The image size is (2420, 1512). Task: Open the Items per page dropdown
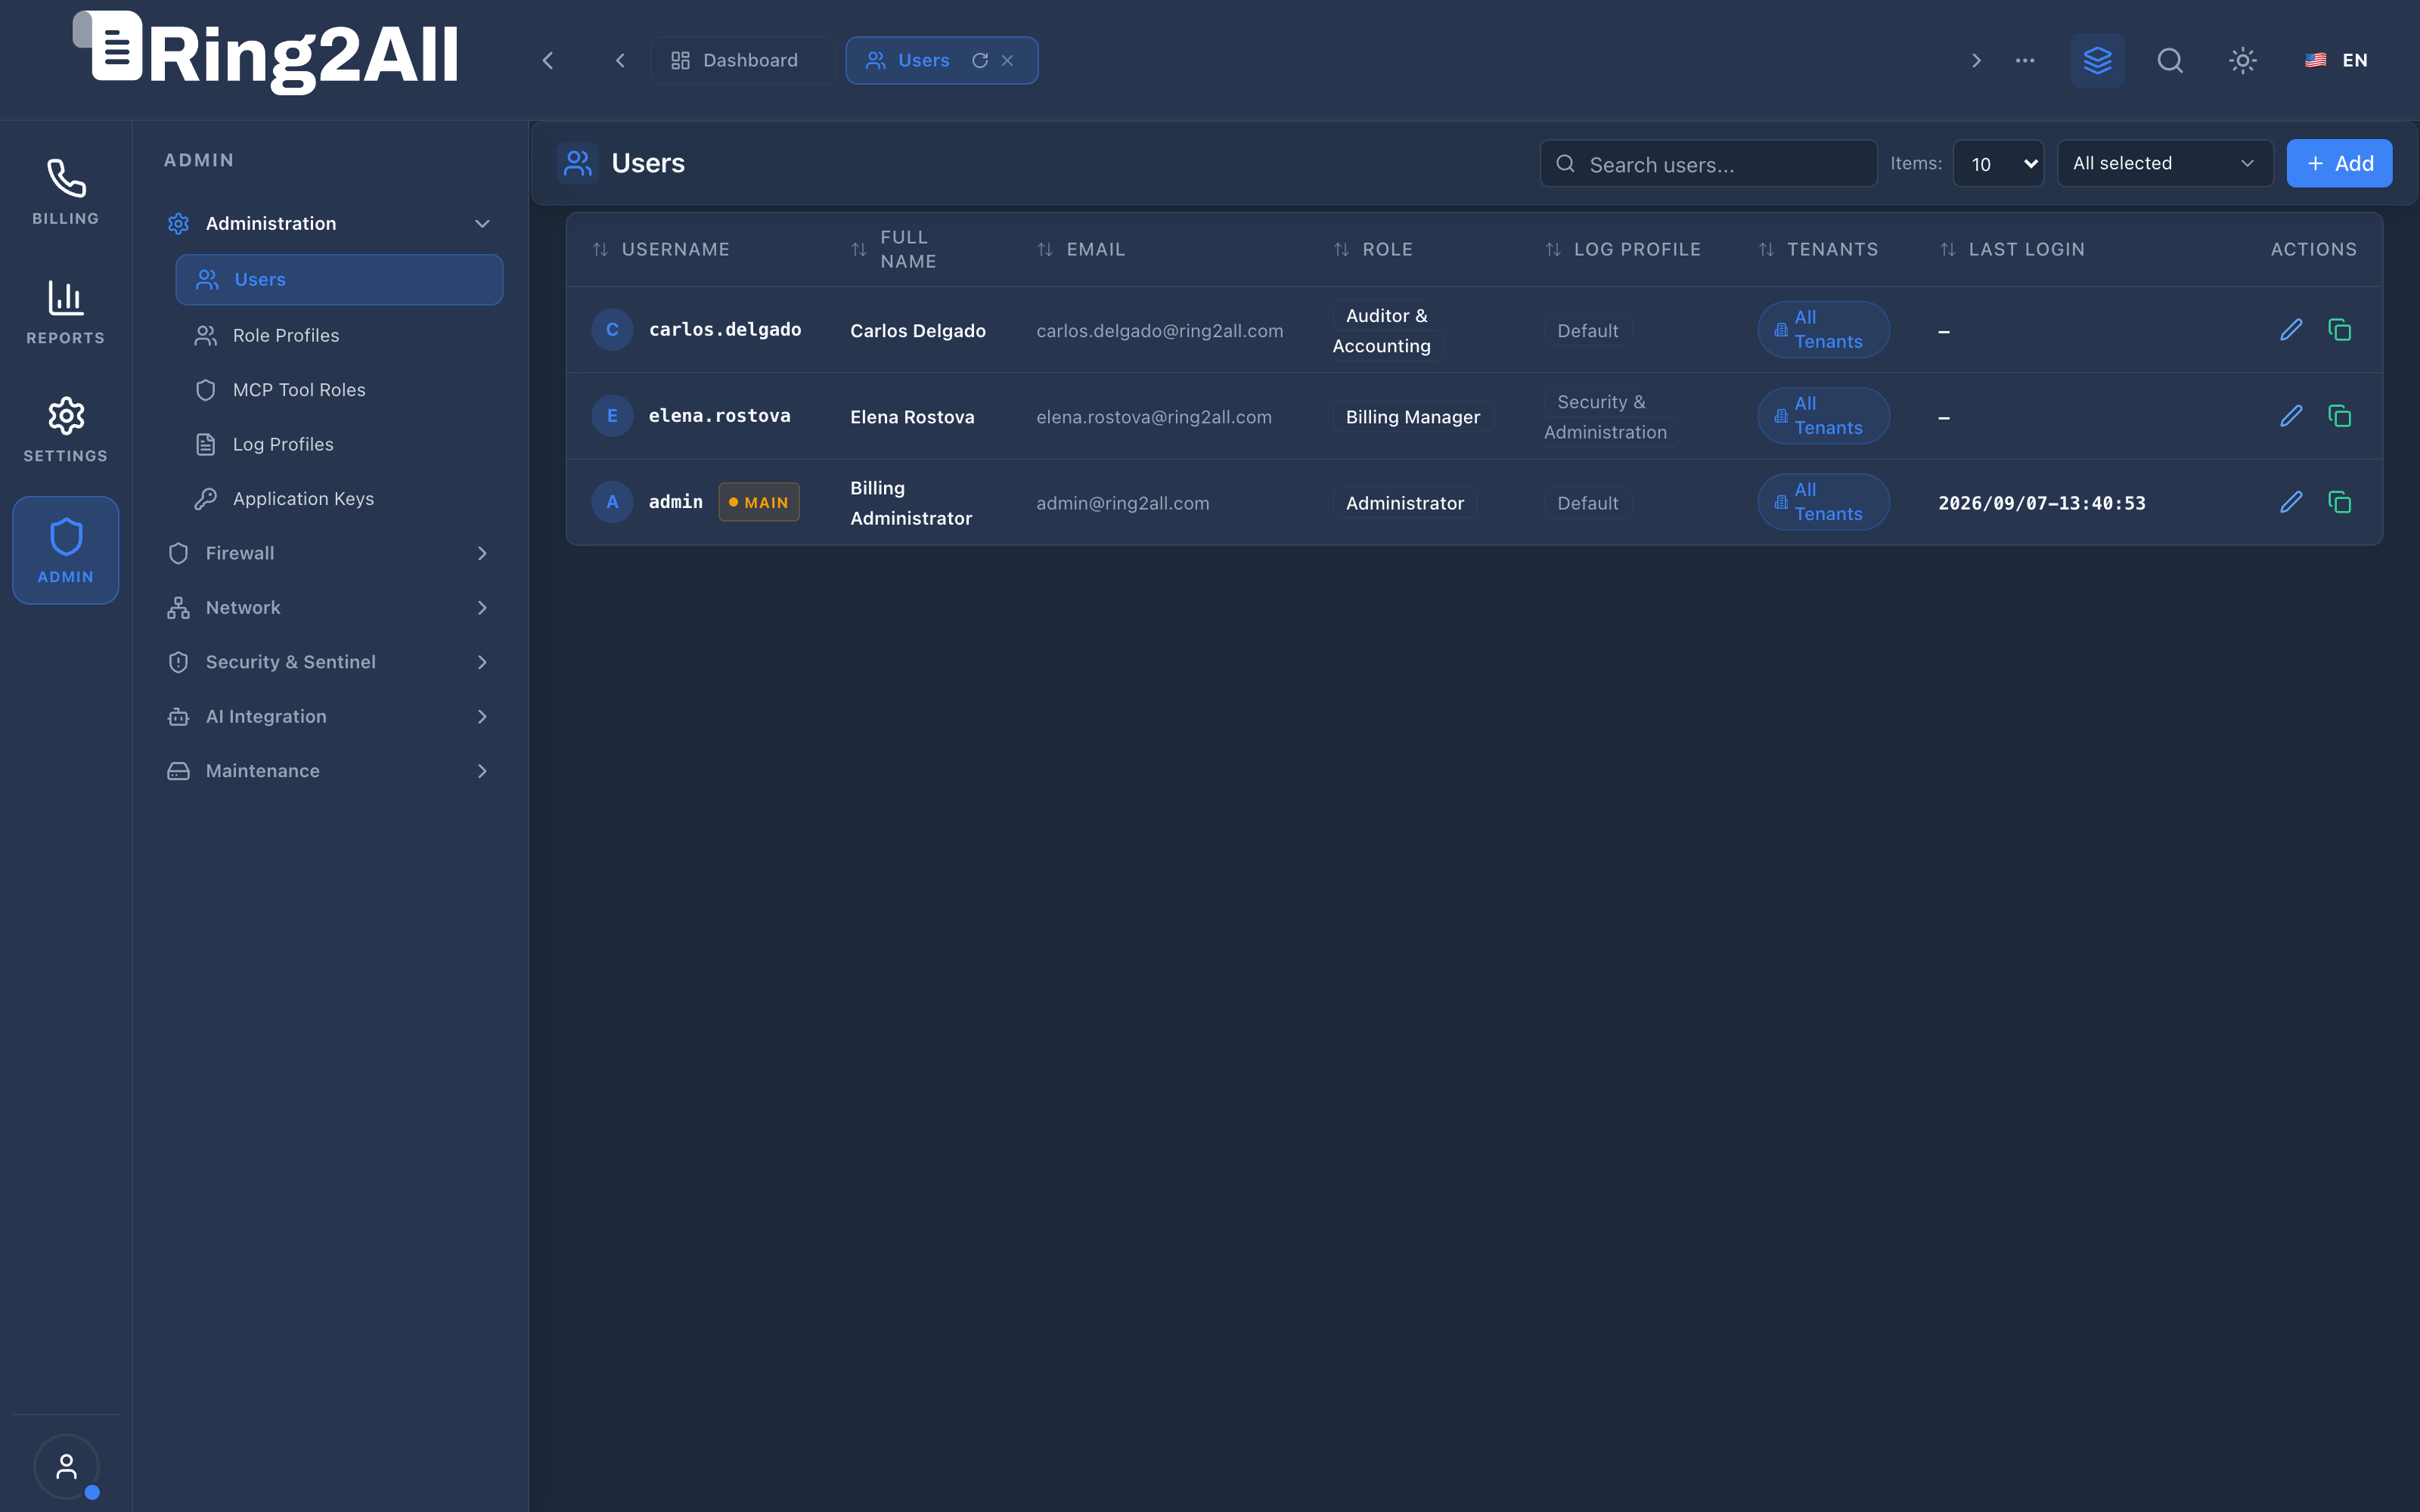(x=1998, y=164)
